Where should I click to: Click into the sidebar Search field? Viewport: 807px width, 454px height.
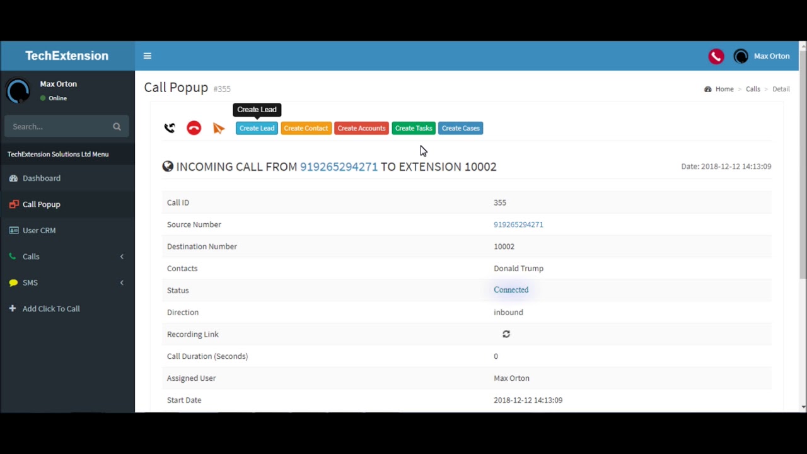(58, 127)
